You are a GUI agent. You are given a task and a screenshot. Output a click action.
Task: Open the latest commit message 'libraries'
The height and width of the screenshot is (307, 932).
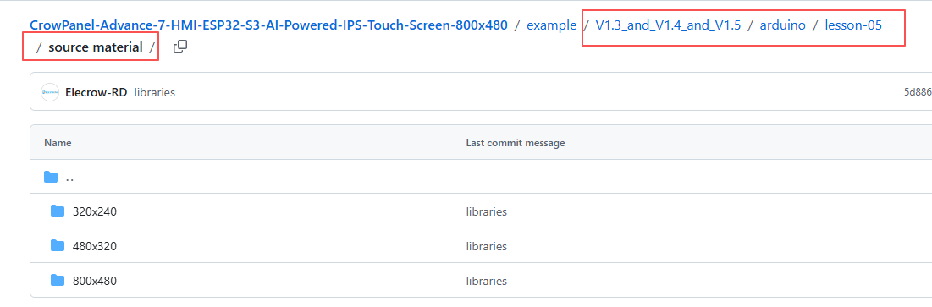click(155, 92)
